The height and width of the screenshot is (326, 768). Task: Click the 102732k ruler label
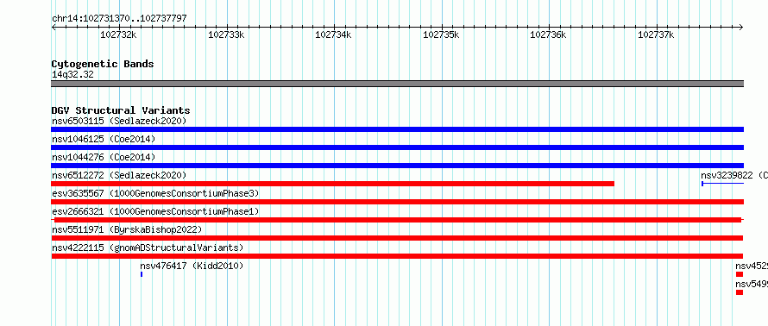[x=118, y=34]
